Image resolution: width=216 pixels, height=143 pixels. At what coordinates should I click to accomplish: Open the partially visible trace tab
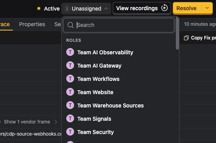tap(5, 24)
